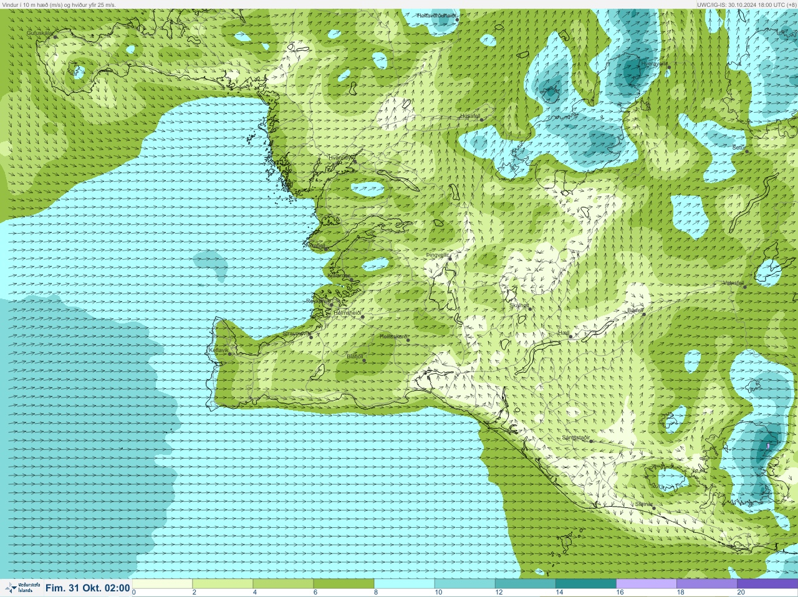Screen dimensions: 798x597
Task: Click the Holtavörðuheiði place label
Action: [x=437, y=15]
